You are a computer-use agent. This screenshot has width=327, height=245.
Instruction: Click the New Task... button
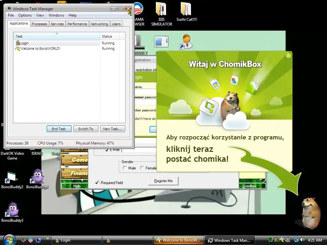(112, 129)
